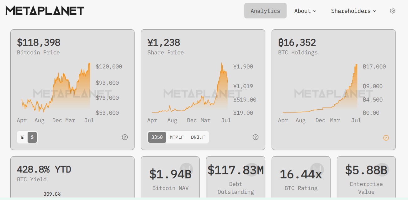
Task: Click the 'BTC Yield' label
Action: [x=32, y=179]
